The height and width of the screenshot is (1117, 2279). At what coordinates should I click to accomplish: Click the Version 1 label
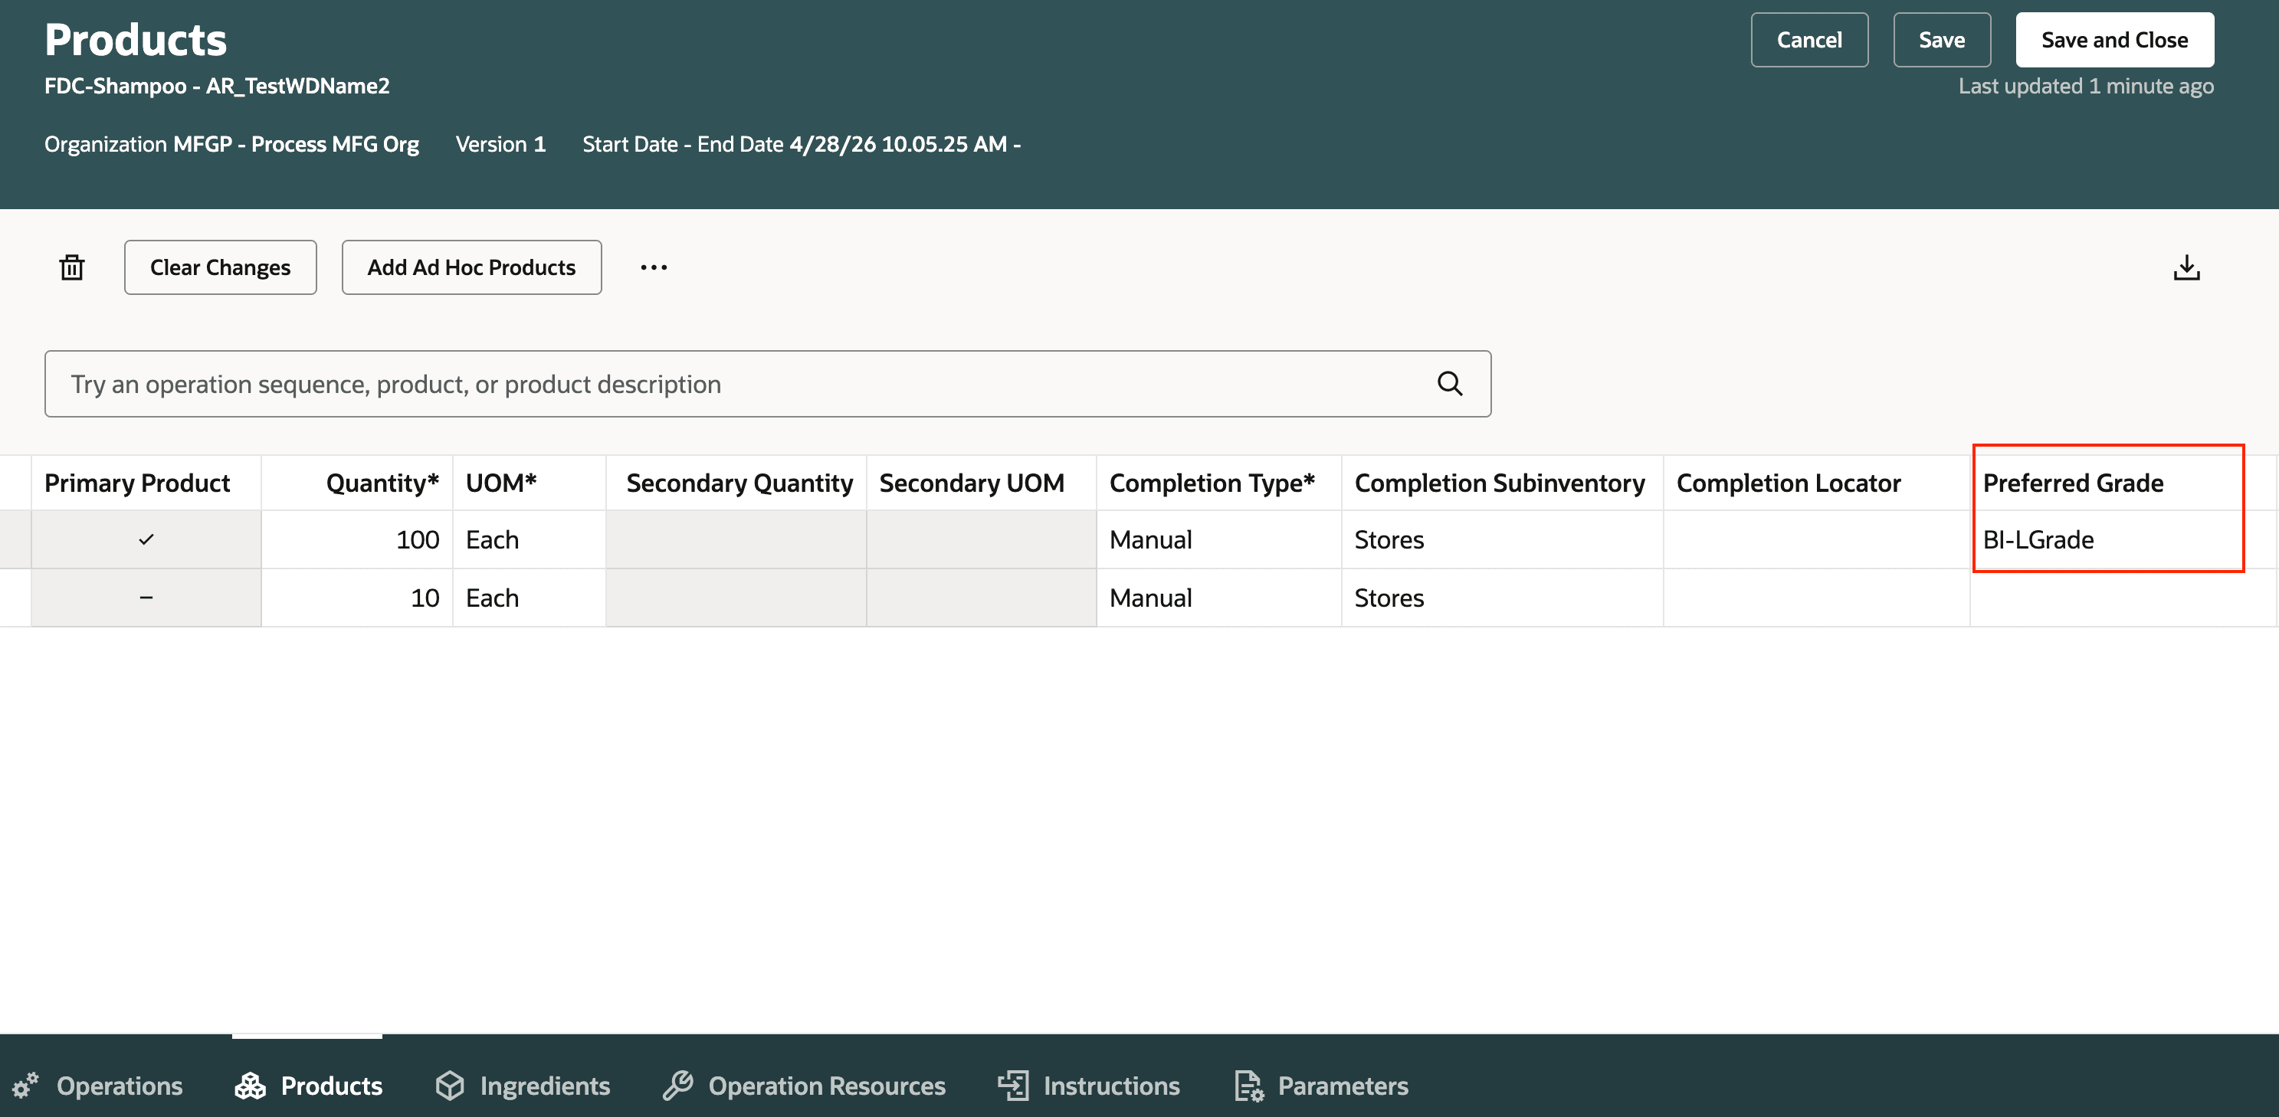pyautogui.click(x=500, y=144)
